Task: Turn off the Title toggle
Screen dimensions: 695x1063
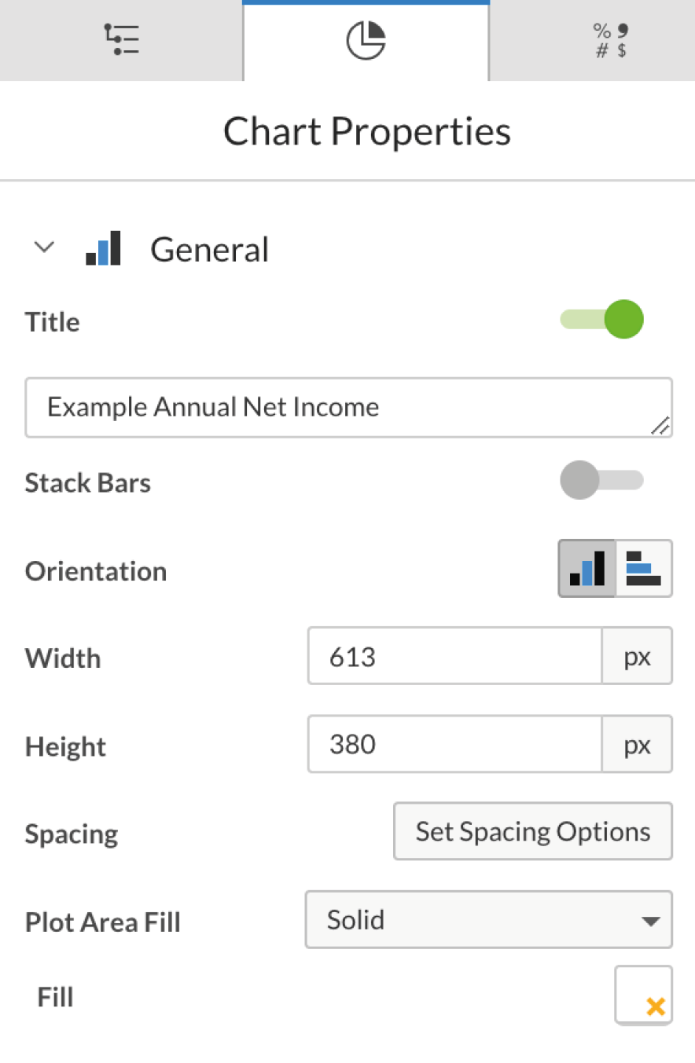Action: [601, 320]
